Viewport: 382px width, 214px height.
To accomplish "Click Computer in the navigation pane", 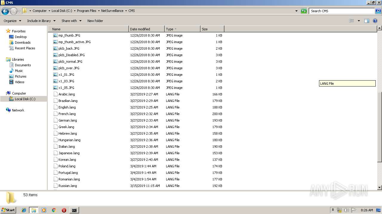I will pos(19,93).
